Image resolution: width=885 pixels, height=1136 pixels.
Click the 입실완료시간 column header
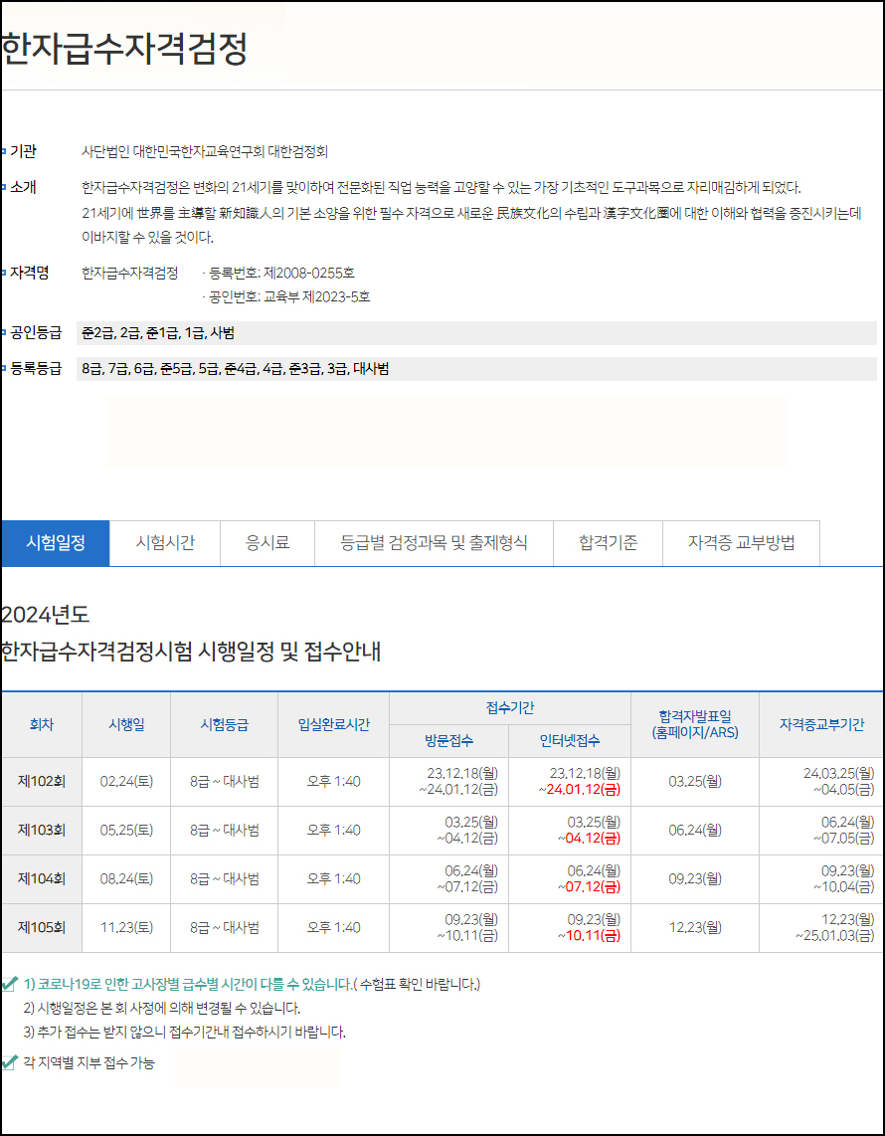333,724
